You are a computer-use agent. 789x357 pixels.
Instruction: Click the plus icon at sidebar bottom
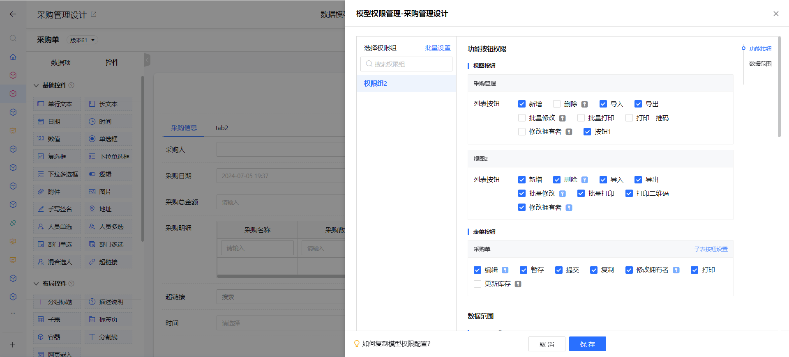(x=13, y=345)
